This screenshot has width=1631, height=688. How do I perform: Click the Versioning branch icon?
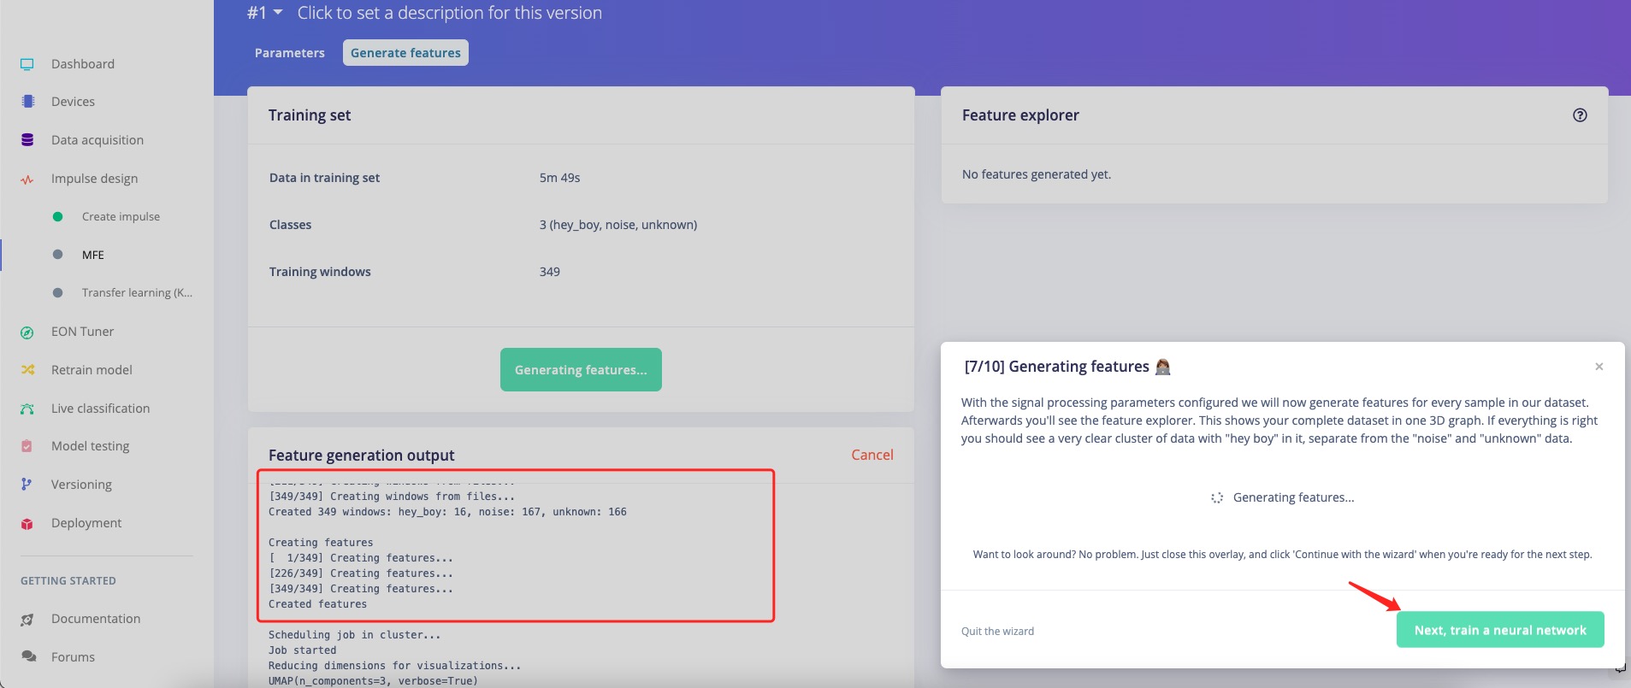tap(27, 485)
